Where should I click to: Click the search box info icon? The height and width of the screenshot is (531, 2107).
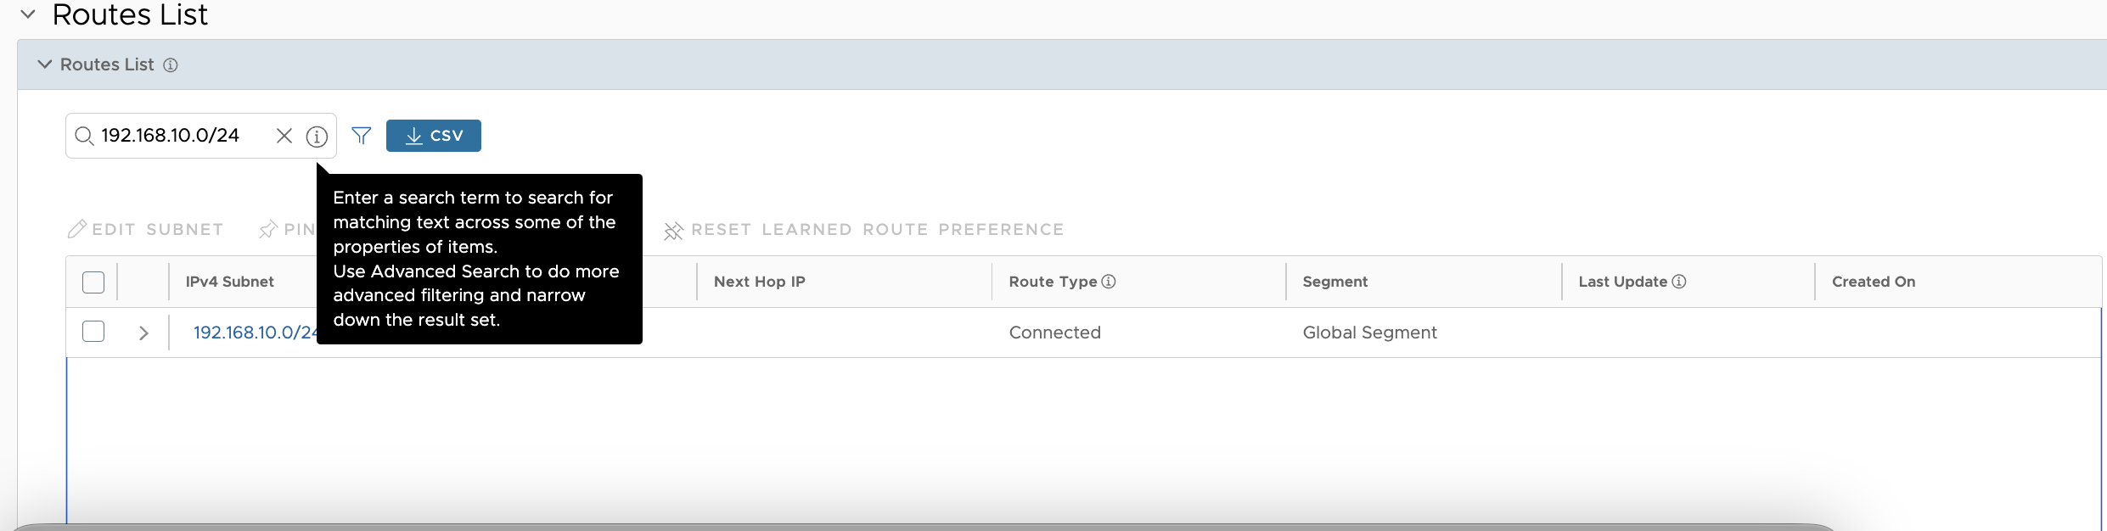tap(317, 137)
